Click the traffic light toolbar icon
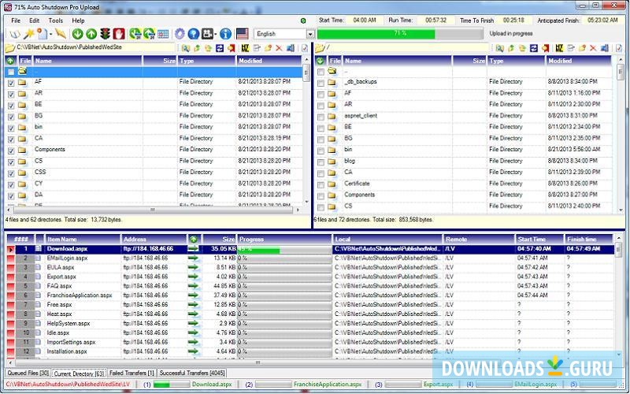630x394 pixels. pyautogui.click(x=105, y=34)
